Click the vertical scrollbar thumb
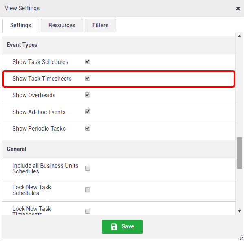 click(x=240, y=153)
